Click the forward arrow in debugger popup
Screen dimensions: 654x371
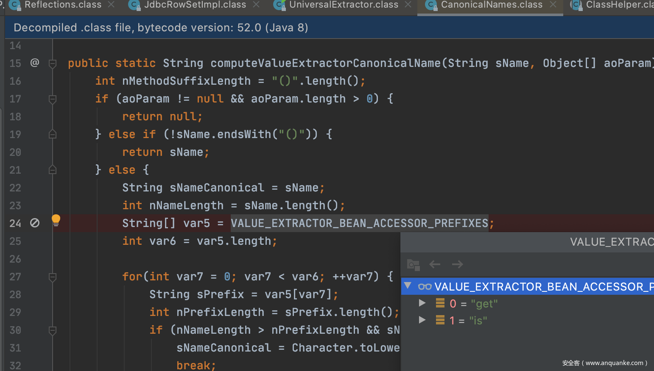[457, 264]
